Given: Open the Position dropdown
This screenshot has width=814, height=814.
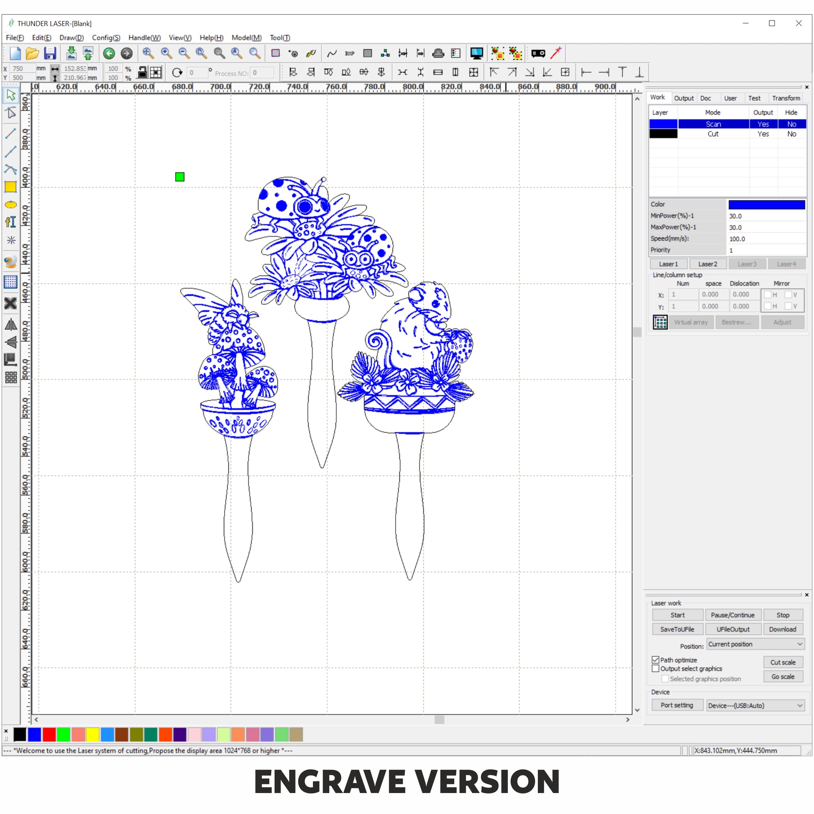Looking at the screenshot, I should coord(755,644).
